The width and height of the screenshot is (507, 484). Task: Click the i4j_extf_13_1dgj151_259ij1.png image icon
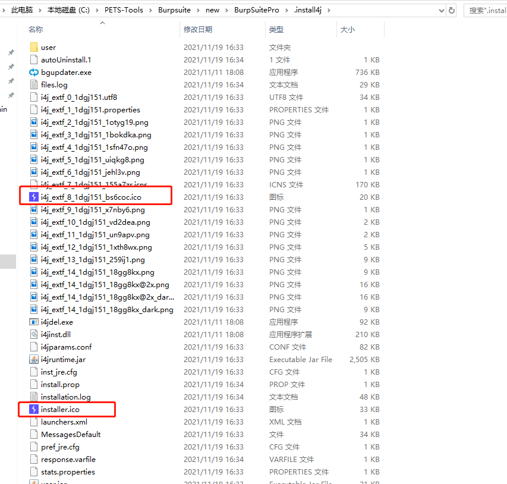(34, 259)
